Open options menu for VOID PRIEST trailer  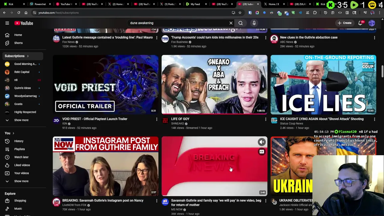click(157, 119)
